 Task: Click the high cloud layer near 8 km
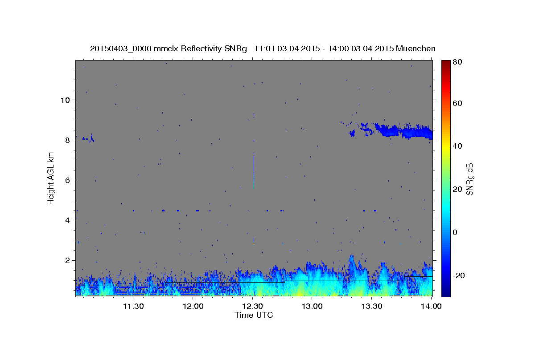(x=403, y=131)
